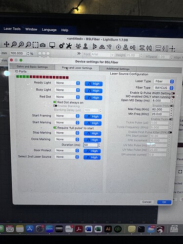183x244 pixels.
Task: Click the Duration (ms) input field
Action: 91,145
